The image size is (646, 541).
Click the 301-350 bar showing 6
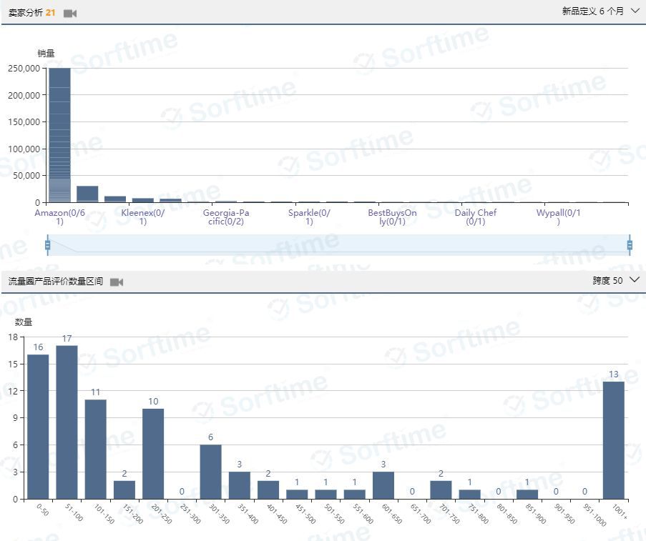[x=210, y=472]
